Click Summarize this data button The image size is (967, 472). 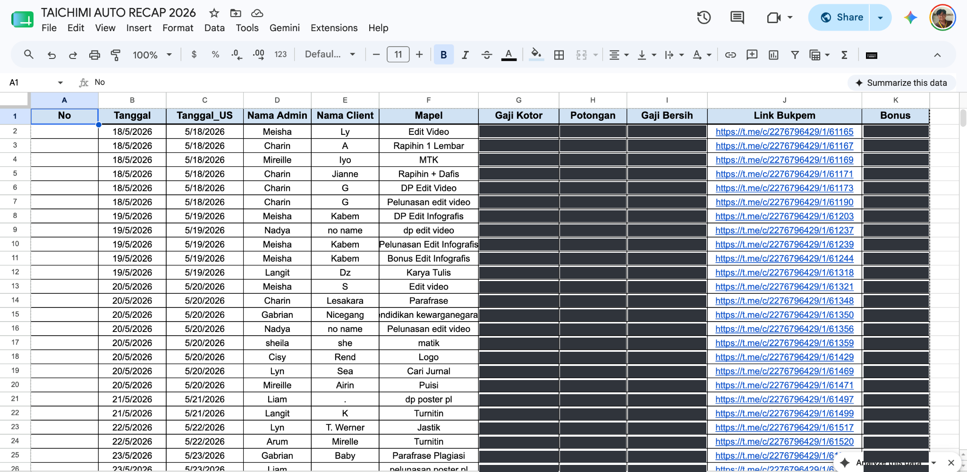[901, 83]
